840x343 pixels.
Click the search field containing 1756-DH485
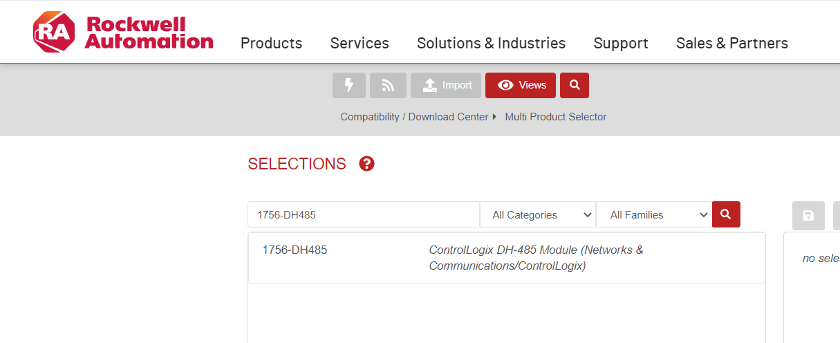[x=363, y=215]
